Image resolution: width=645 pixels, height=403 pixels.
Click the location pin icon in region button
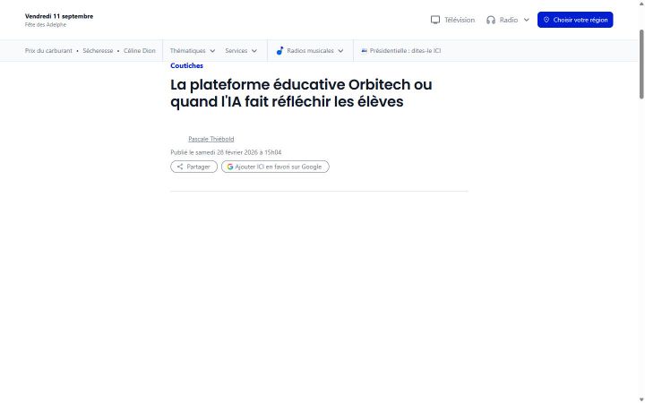coord(546,20)
